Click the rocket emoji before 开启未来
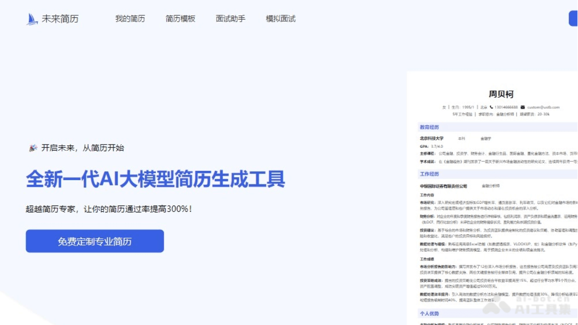Screen dimensions: 578x325 click(x=32, y=148)
